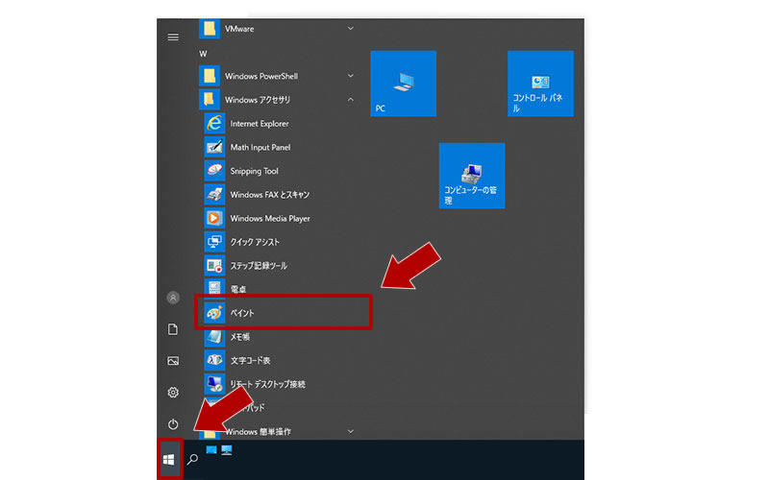Image resolution: width=769 pixels, height=480 pixels.
Task: Launch 電卓 by its label
Action: coord(238,290)
